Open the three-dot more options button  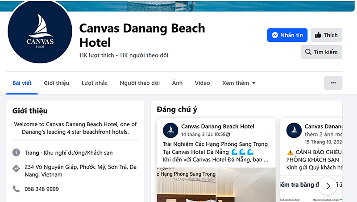point(333,83)
